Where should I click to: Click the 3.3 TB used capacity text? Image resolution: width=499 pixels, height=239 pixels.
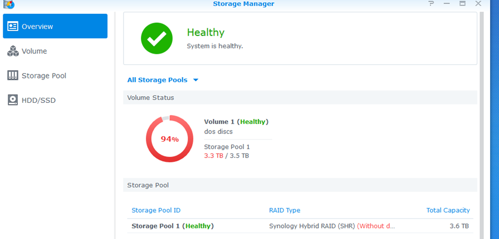pos(213,156)
